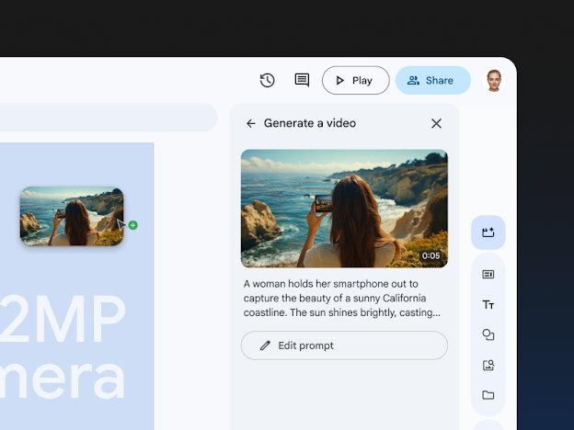Screen dimensions: 574x430
Task: Click the Edit prompt button
Action: (344, 345)
